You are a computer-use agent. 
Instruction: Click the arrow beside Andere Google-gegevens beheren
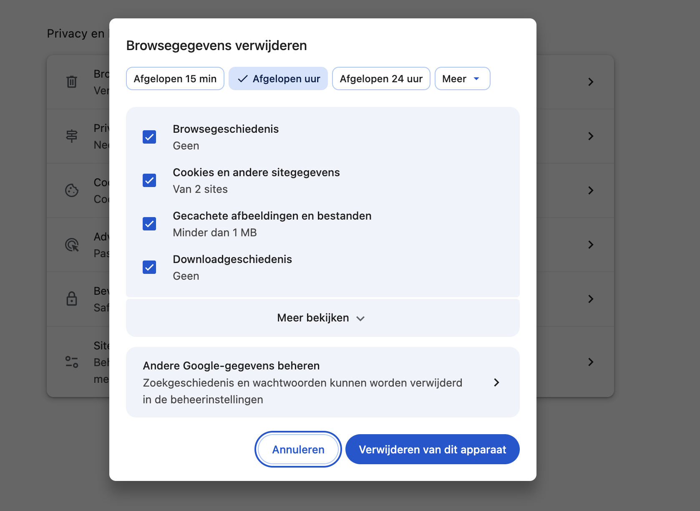coord(496,382)
